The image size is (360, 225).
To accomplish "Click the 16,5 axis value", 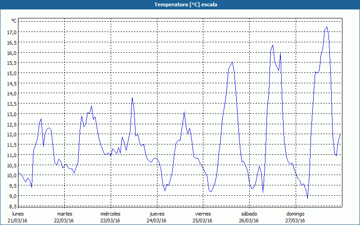I will click(12, 43).
